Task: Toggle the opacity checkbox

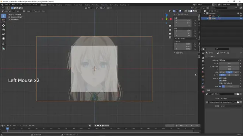Action: (220, 87)
